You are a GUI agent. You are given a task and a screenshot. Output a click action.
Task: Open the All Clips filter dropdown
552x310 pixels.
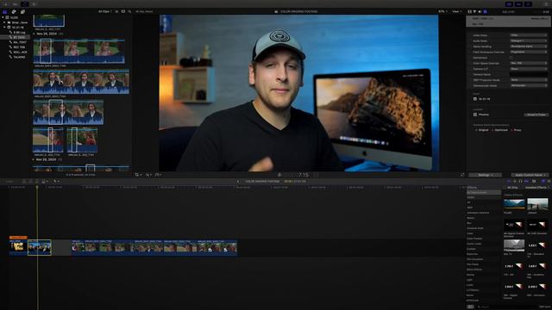click(105, 11)
